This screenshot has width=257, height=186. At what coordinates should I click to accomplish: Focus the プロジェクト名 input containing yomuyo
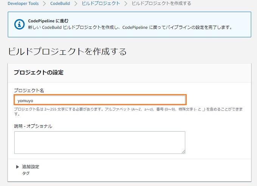pos(100,101)
